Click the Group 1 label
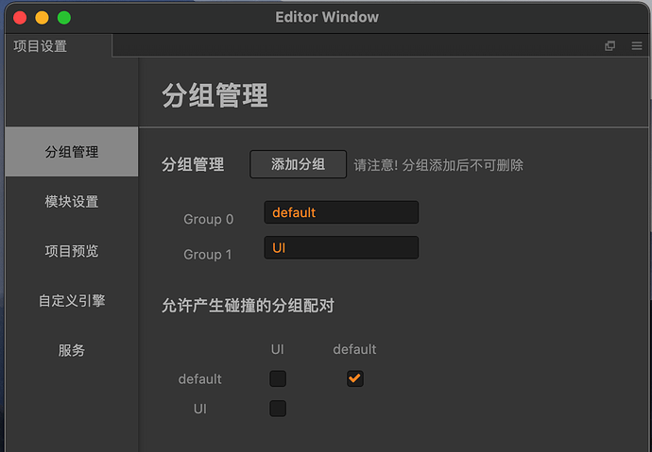 [x=208, y=255]
